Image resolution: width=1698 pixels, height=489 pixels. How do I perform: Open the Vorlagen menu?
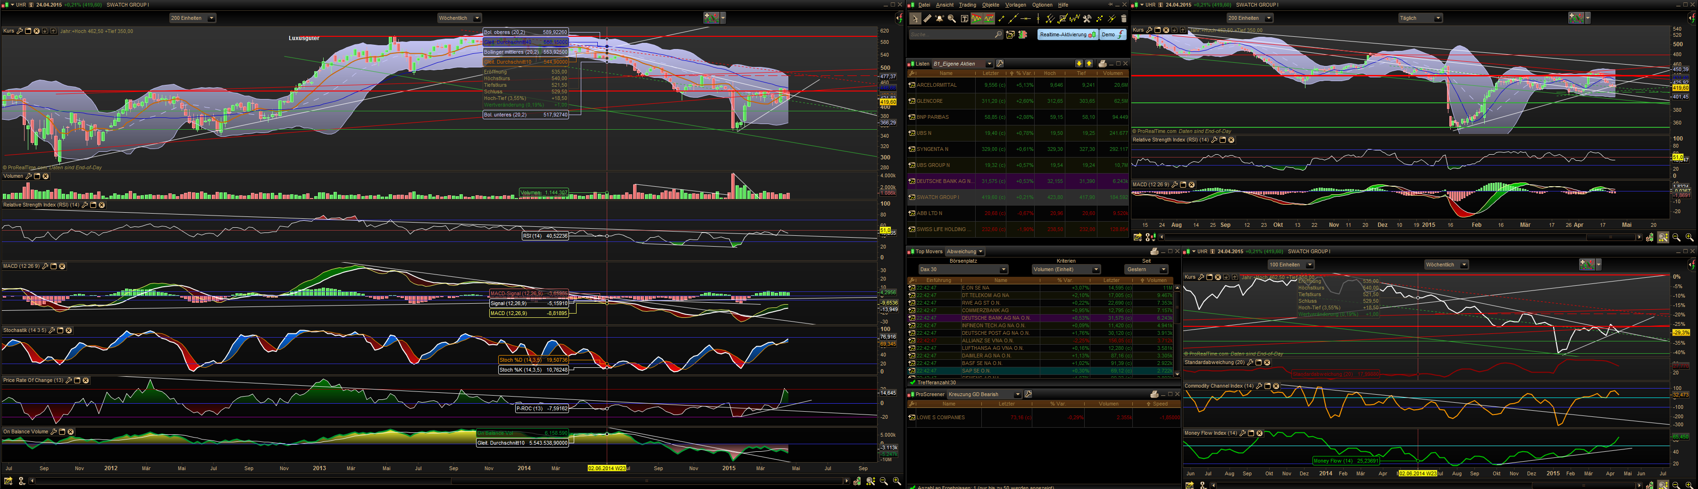click(1015, 5)
